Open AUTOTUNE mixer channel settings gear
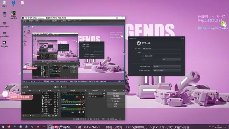The image size is (229, 129). [83, 97]
